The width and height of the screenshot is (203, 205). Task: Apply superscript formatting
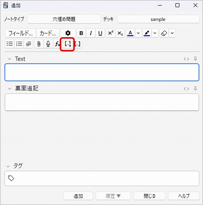[111, 33]
